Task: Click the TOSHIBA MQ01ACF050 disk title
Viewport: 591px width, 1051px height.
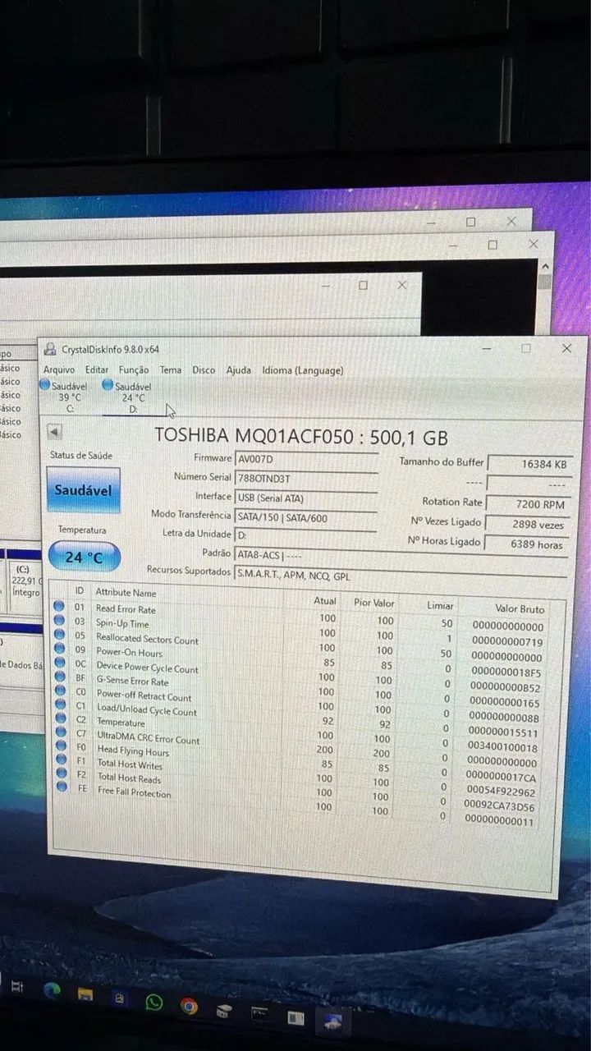Action: click(301, 436)
